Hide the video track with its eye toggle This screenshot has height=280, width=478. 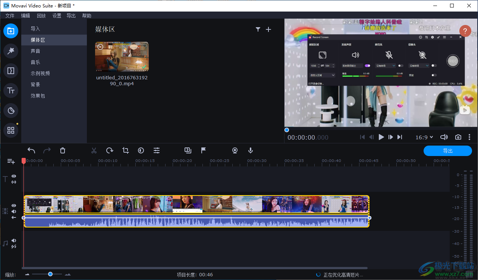click(13, 205)
